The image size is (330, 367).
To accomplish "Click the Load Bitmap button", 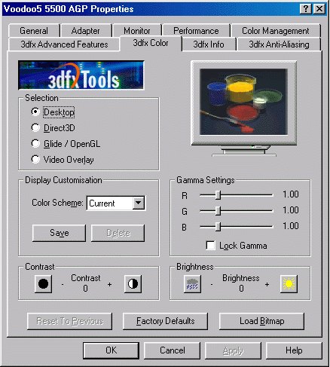I will pyautogui.click(x=261, y=321).
